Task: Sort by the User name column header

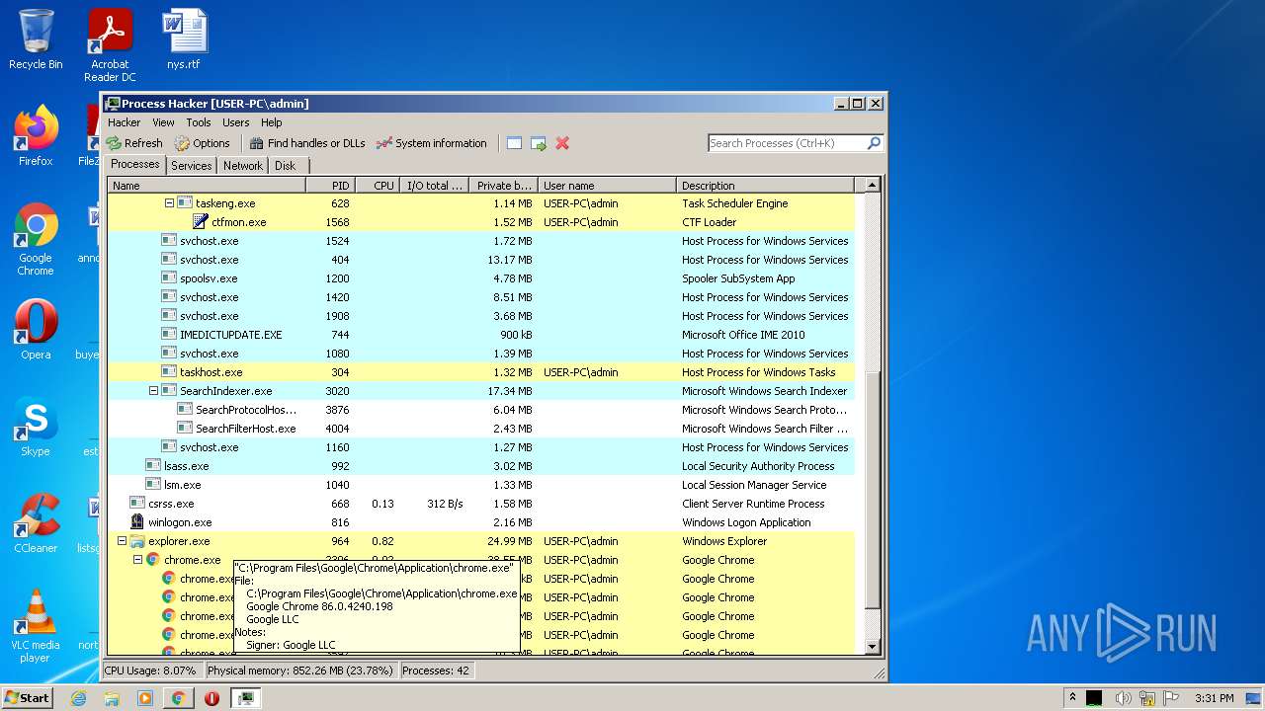Action: tap(608, 185)
